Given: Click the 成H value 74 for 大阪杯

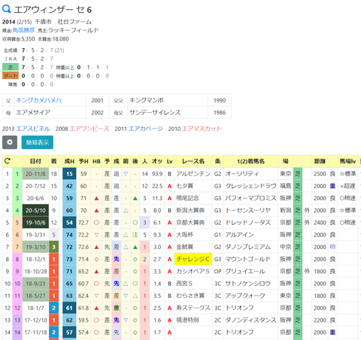Looking at the screenshot, I should tap(69, 235).
